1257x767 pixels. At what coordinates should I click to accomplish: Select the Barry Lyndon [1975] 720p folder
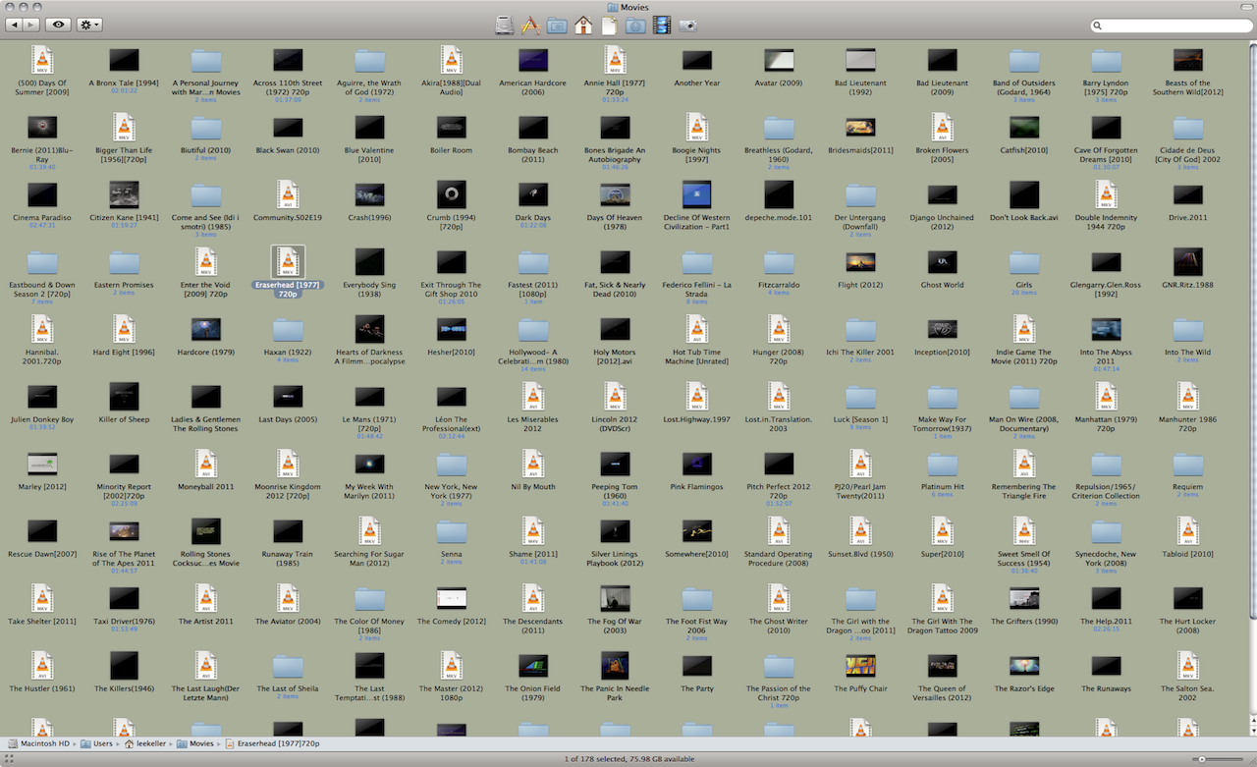point(1106,61)
